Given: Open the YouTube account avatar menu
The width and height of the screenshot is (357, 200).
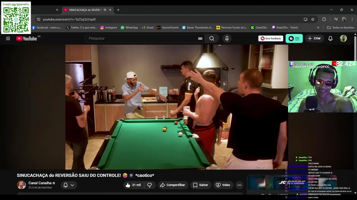Looking at the screenshot, I should (343, 39).
